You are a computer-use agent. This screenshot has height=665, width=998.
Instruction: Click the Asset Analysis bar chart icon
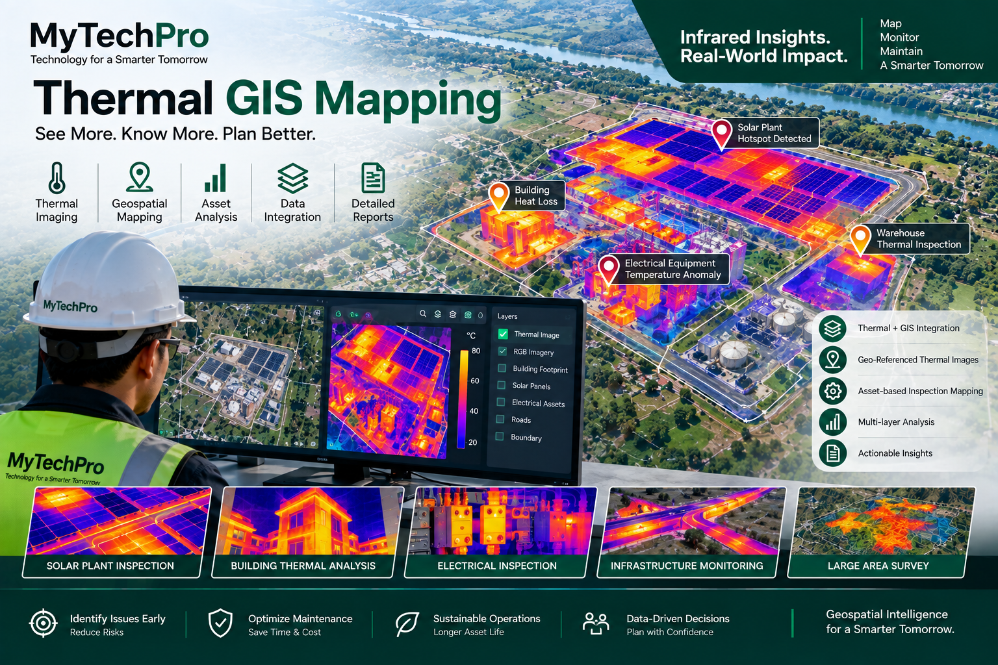click(x=216, y=178)
